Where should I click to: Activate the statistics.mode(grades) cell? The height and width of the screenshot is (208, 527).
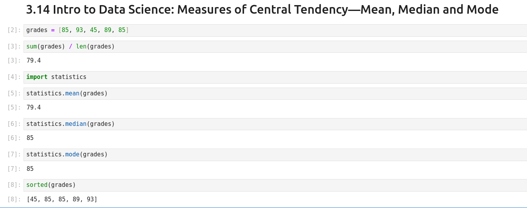(x=275, y=154)
